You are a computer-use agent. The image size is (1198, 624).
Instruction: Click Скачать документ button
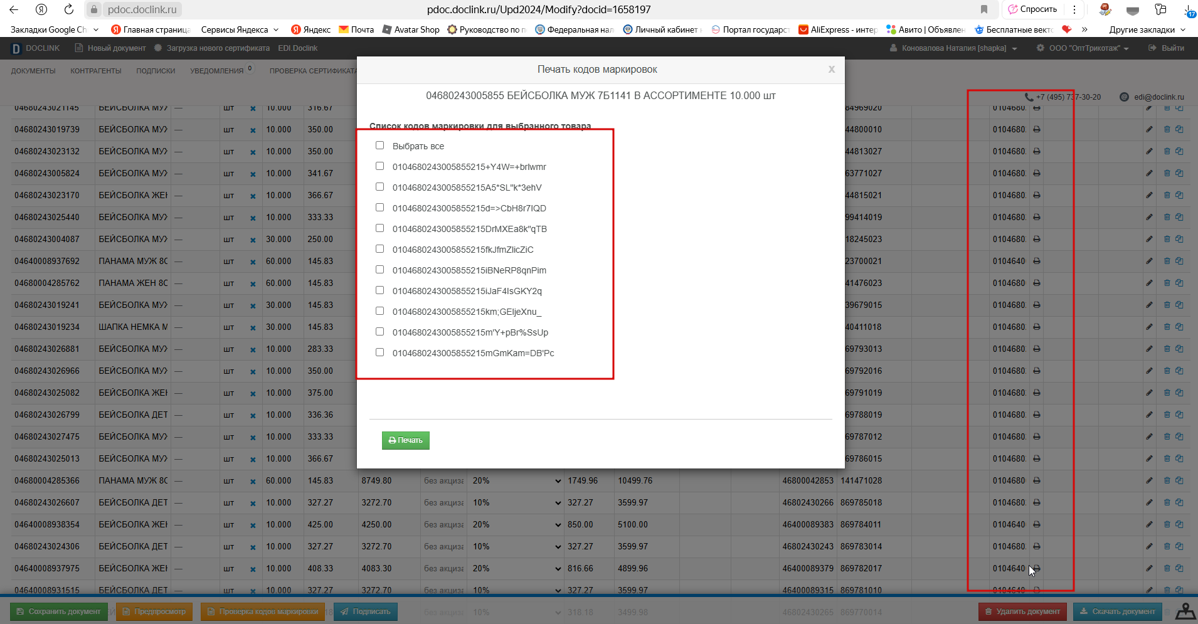(x=1118, y=611)
